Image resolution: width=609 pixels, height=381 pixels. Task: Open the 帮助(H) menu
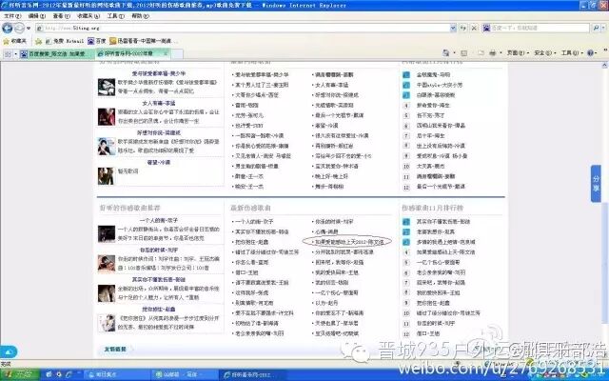(140, 16)
